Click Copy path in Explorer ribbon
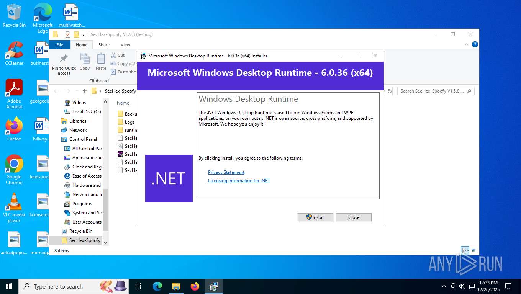The image size is (521, 294). coord(124,64)
